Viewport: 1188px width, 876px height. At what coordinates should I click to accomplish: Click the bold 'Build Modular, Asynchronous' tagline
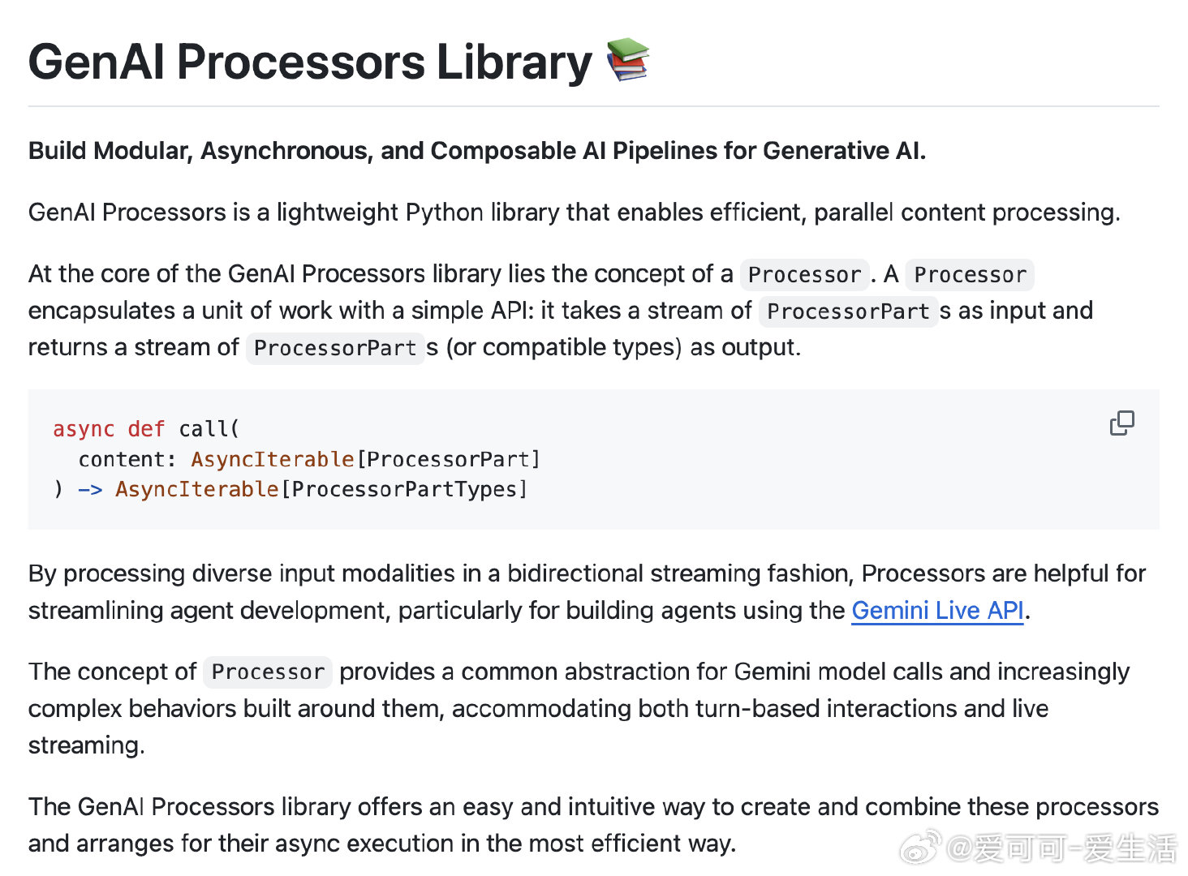[x=477, y=151]
